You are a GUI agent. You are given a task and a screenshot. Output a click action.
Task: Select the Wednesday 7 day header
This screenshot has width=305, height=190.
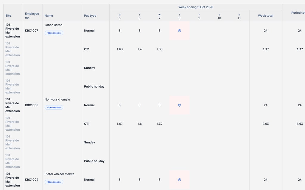coord(159,17)
